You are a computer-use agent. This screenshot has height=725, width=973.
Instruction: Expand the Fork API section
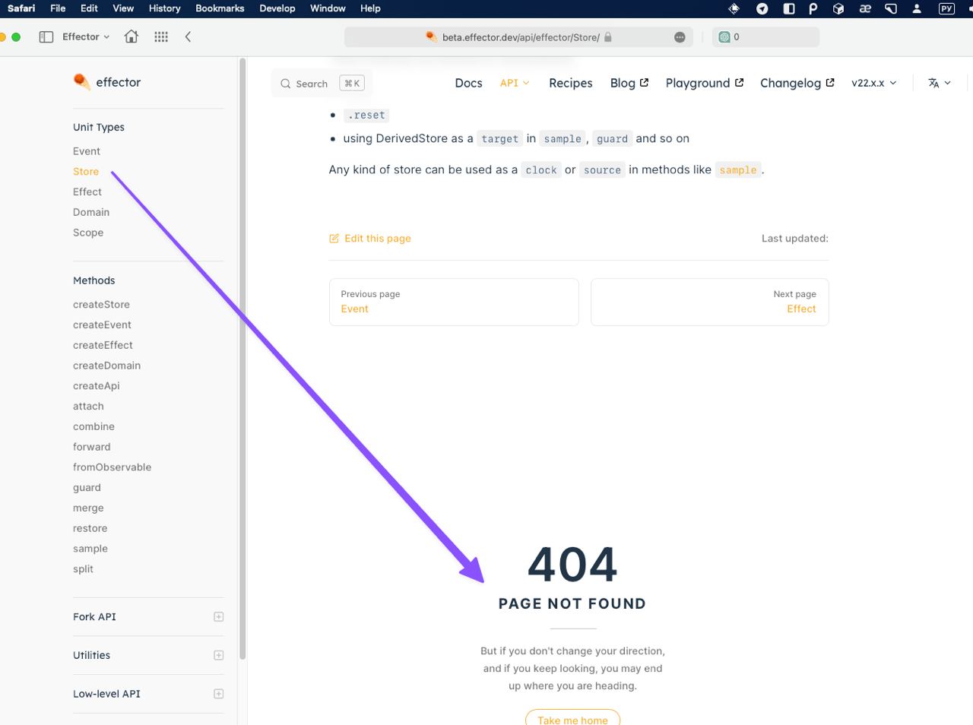[x=218, y=616]
